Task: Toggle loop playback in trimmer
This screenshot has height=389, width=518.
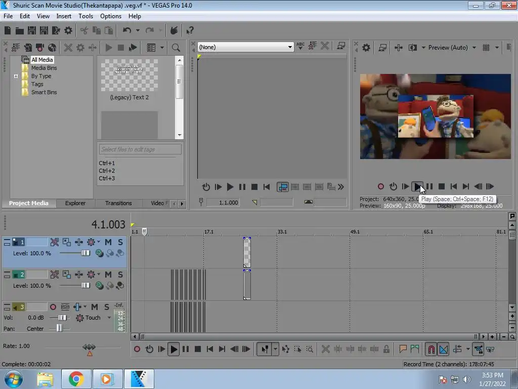Action: (206, 187)
